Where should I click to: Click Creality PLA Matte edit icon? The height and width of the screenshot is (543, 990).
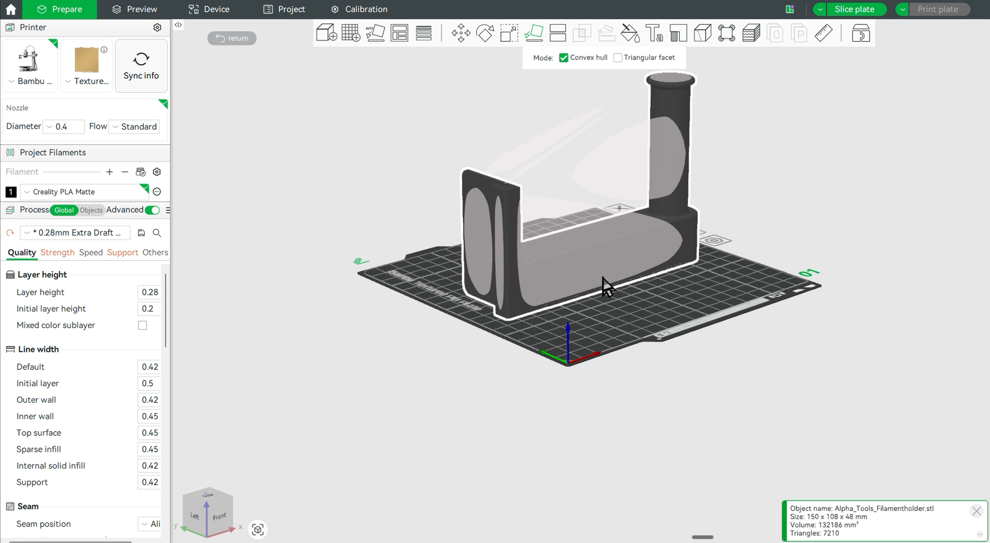157,192
